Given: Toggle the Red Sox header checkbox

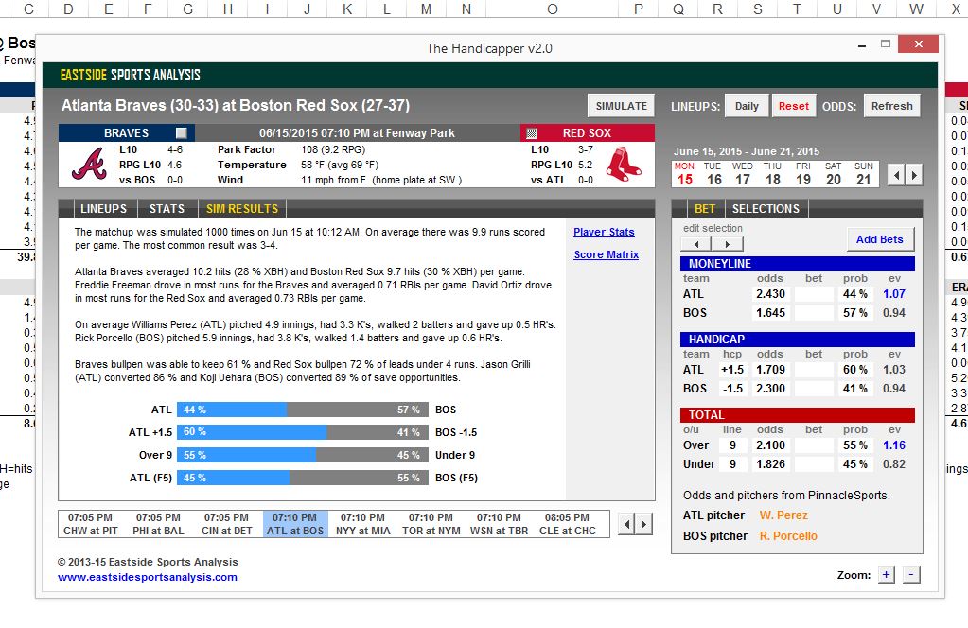Looking at the screenshot, I should [531, 133].
